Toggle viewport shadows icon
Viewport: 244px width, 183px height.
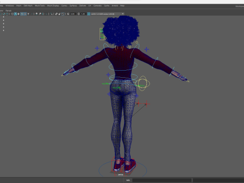click(32, 14)
